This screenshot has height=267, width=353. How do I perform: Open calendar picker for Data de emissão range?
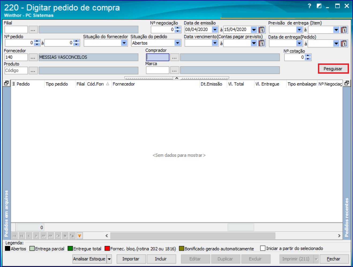click(x=262, y=30)
